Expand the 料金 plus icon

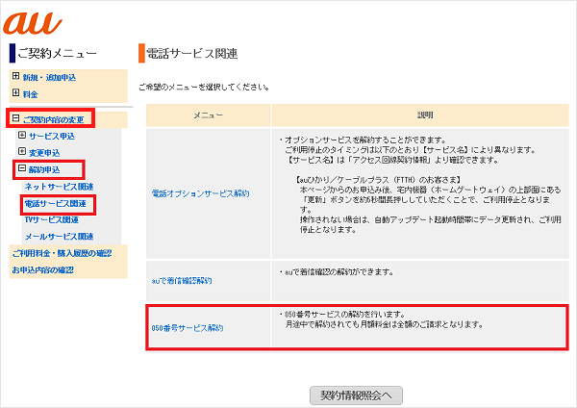point(15,93)
